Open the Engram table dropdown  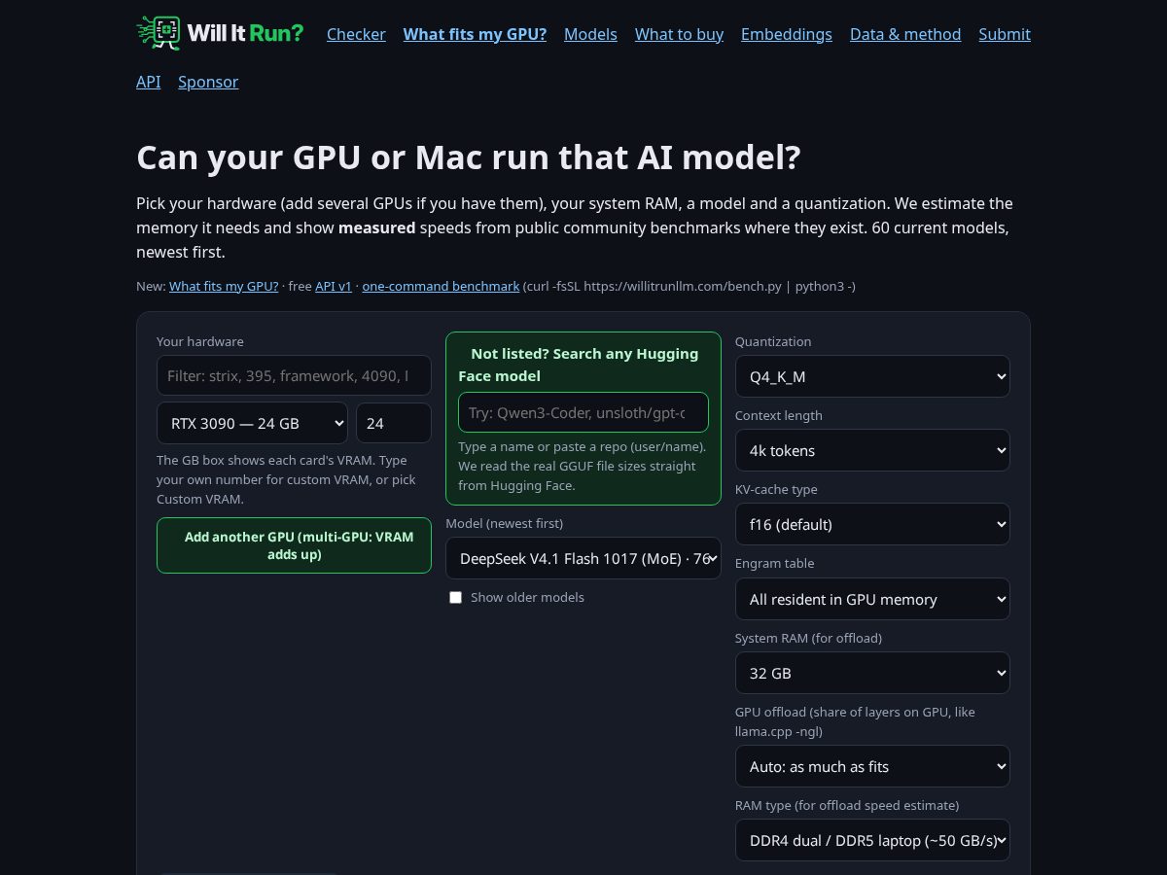(x=872, y=599)
